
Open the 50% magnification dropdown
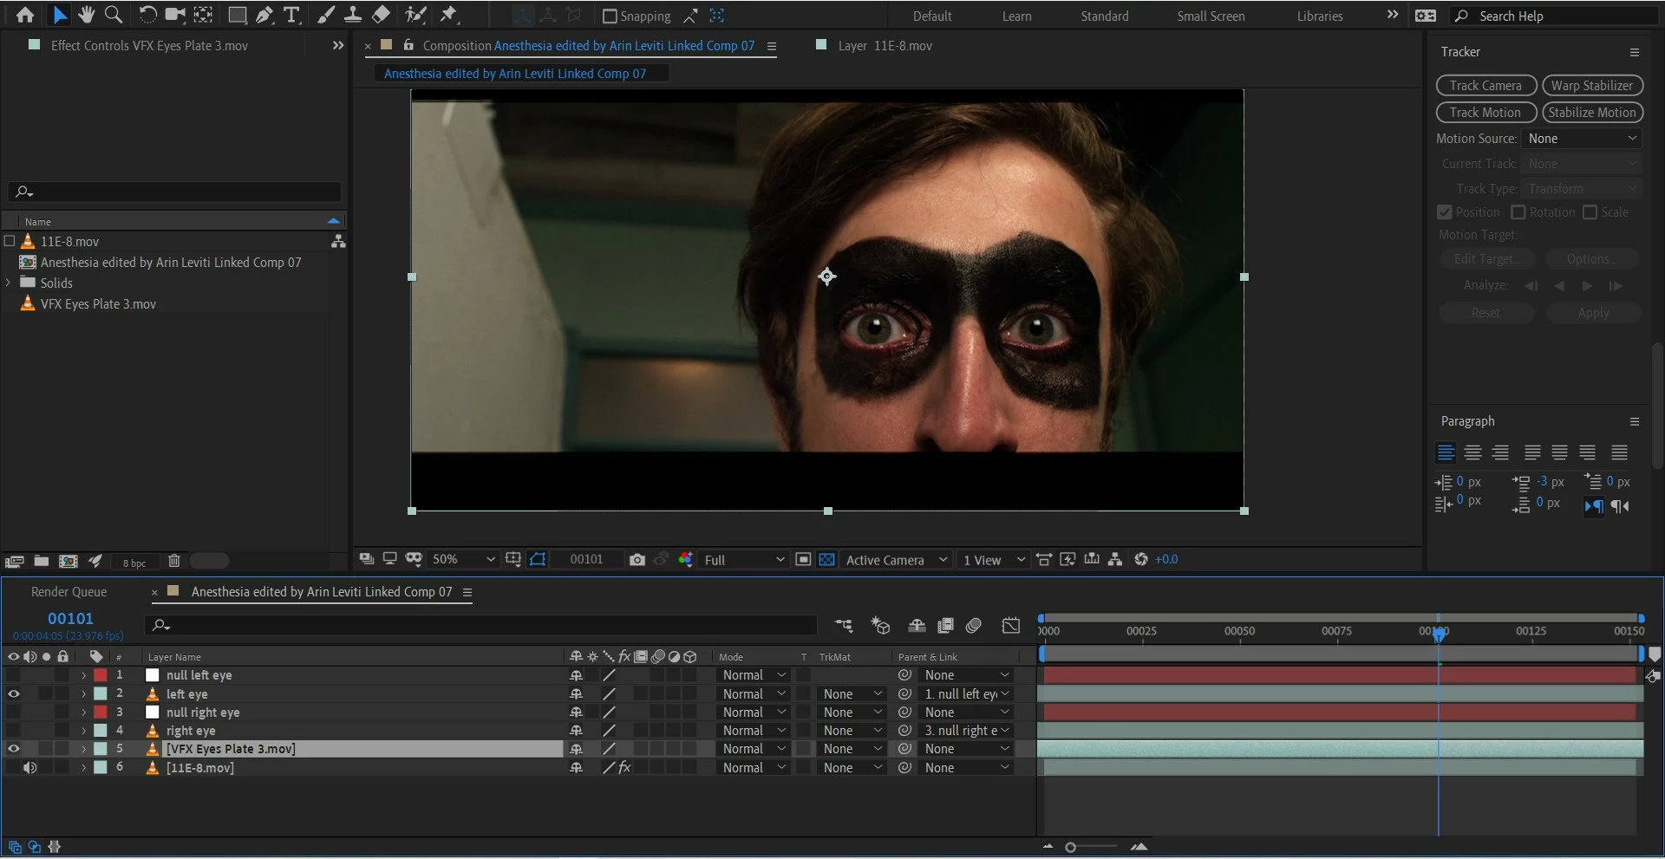[463, 560]
